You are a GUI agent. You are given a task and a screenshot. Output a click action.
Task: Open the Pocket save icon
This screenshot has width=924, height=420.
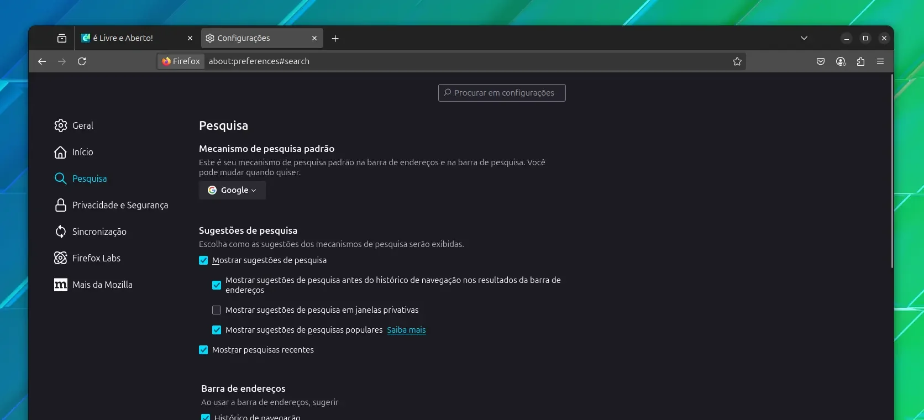[821, 61]
